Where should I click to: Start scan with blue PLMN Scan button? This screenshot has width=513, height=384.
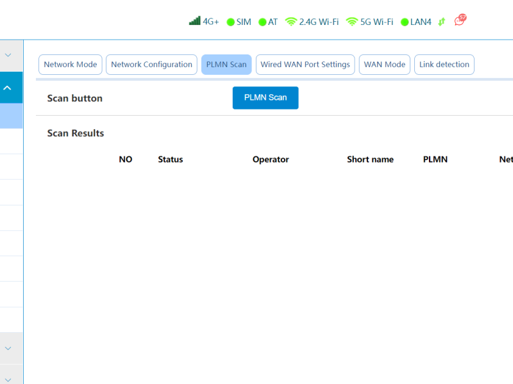click(265, 98)
